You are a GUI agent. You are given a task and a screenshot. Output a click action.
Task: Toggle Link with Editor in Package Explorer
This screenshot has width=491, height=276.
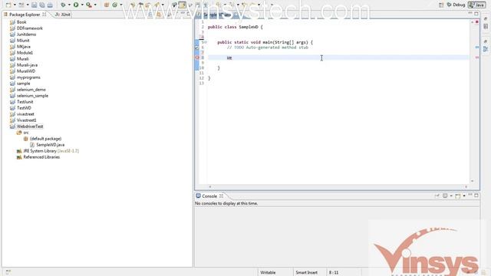[159, 15]
